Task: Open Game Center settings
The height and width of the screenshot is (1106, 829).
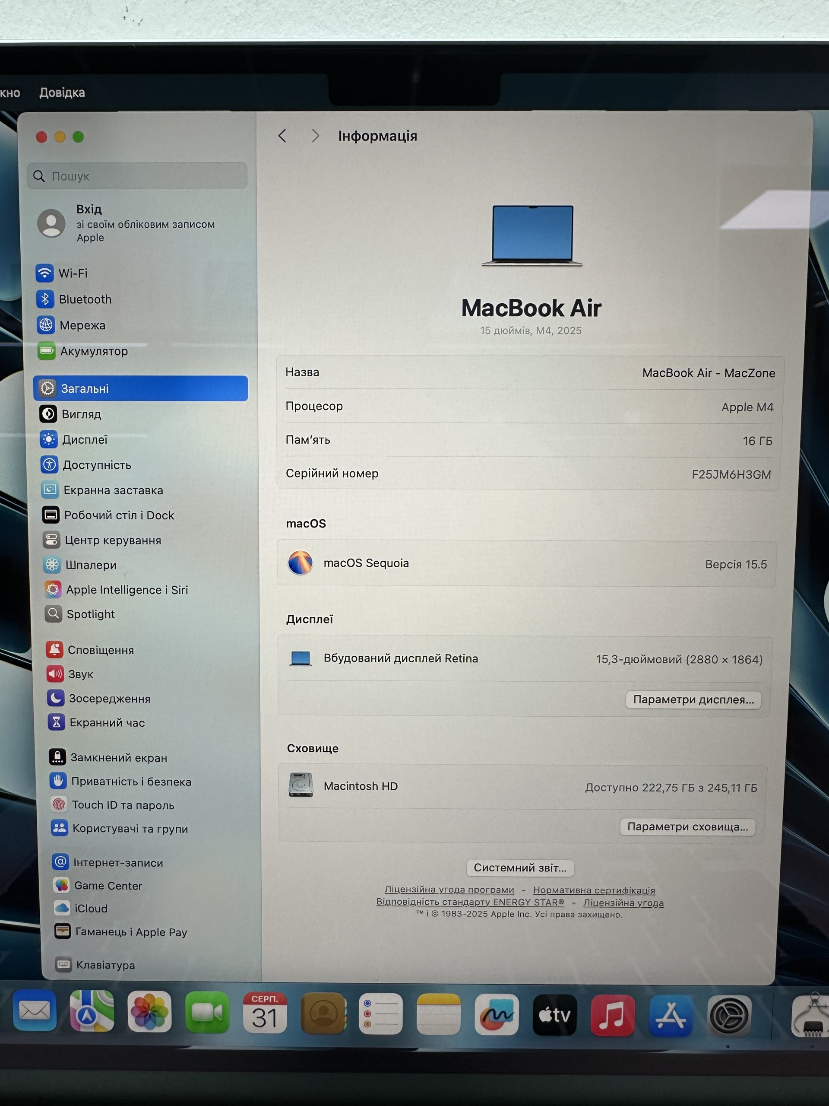Action: click(x=98, y=886)
